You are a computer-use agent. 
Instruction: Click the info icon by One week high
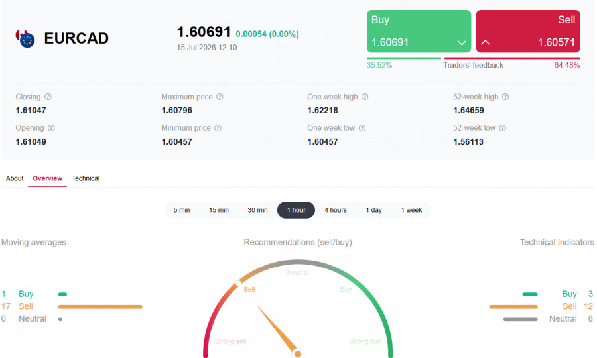[x=365, y=97]
